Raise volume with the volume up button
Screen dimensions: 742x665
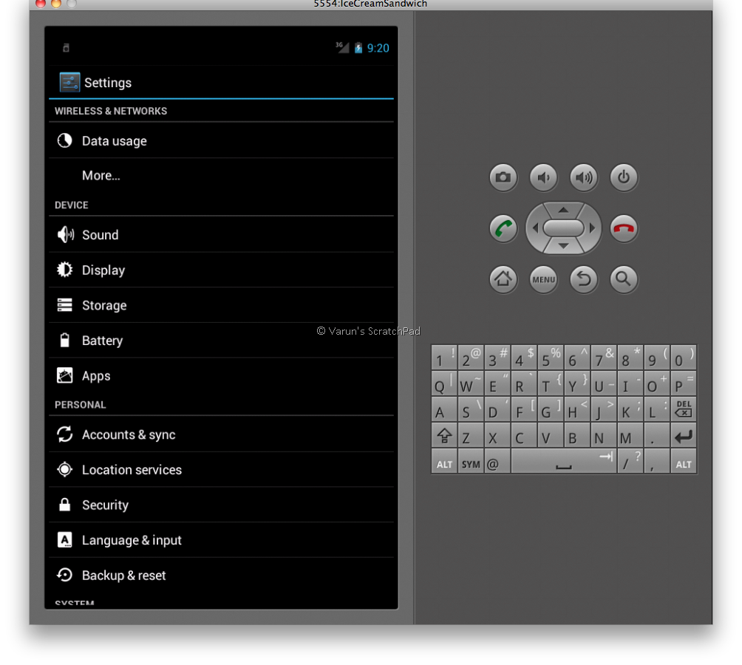(x=583, y=177)
